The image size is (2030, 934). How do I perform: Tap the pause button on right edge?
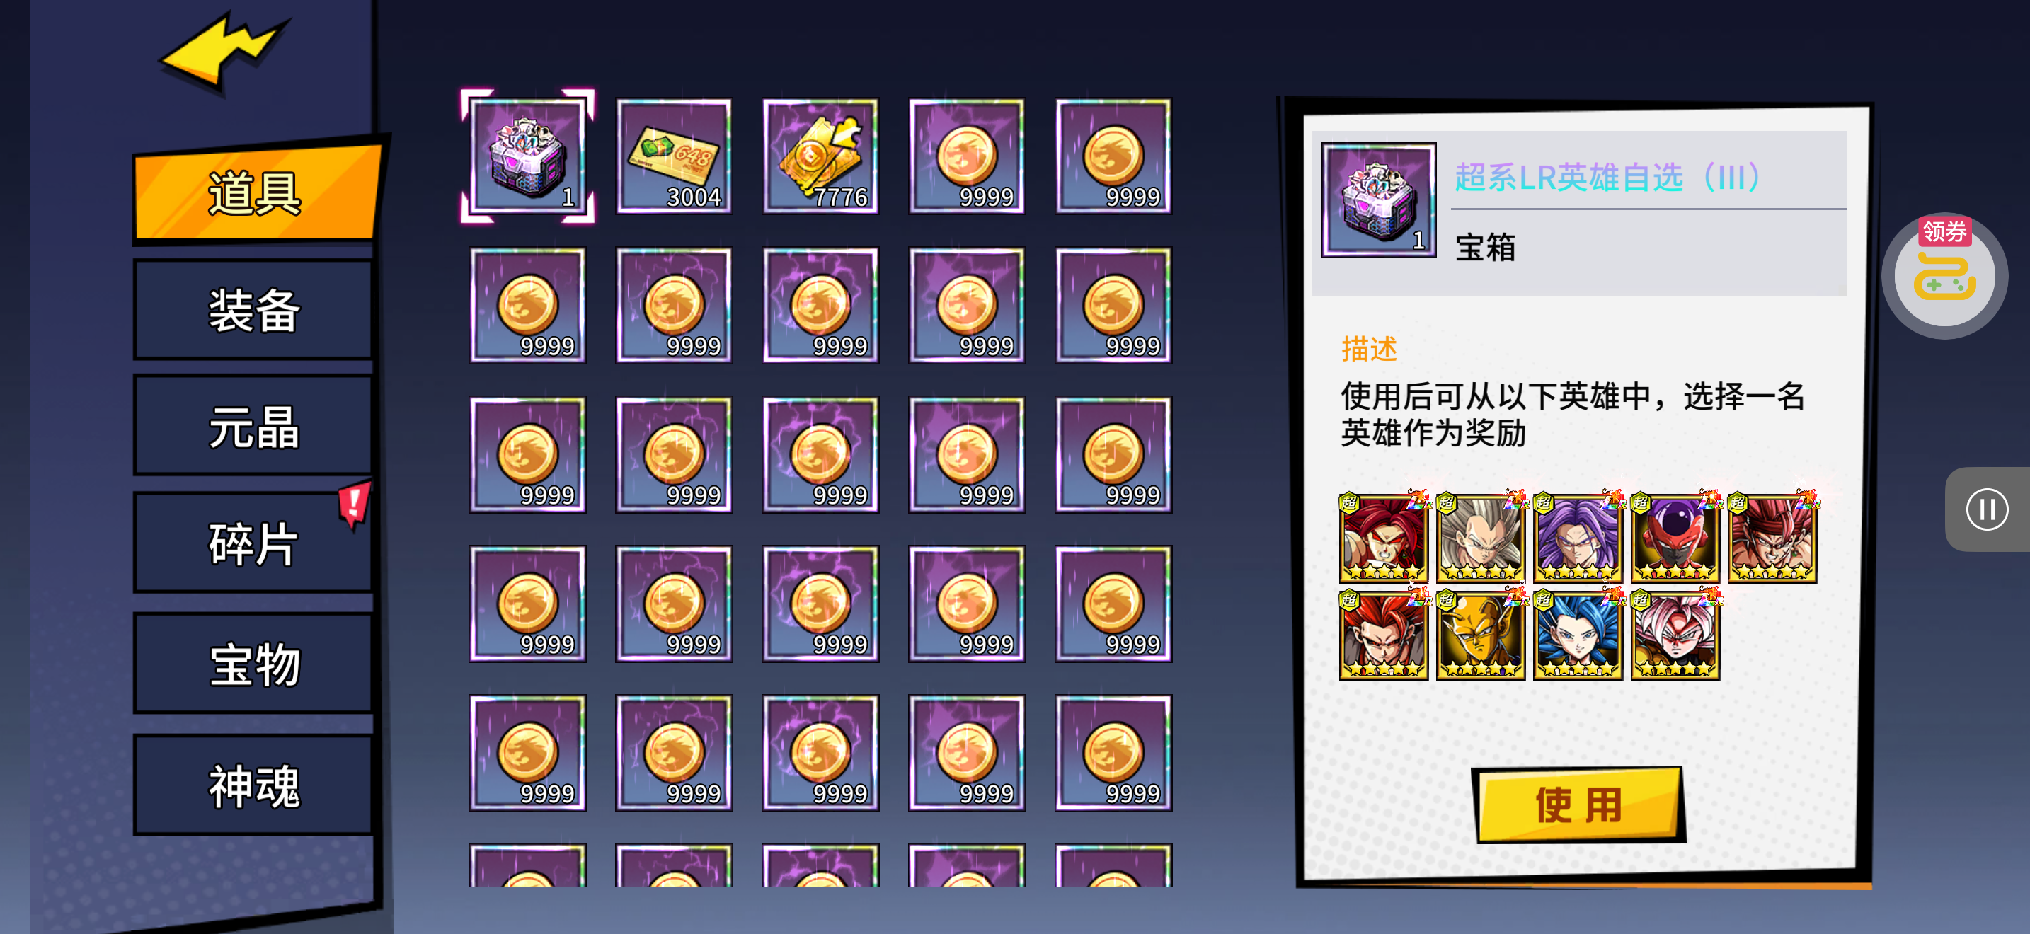[x=1987, y=509]
